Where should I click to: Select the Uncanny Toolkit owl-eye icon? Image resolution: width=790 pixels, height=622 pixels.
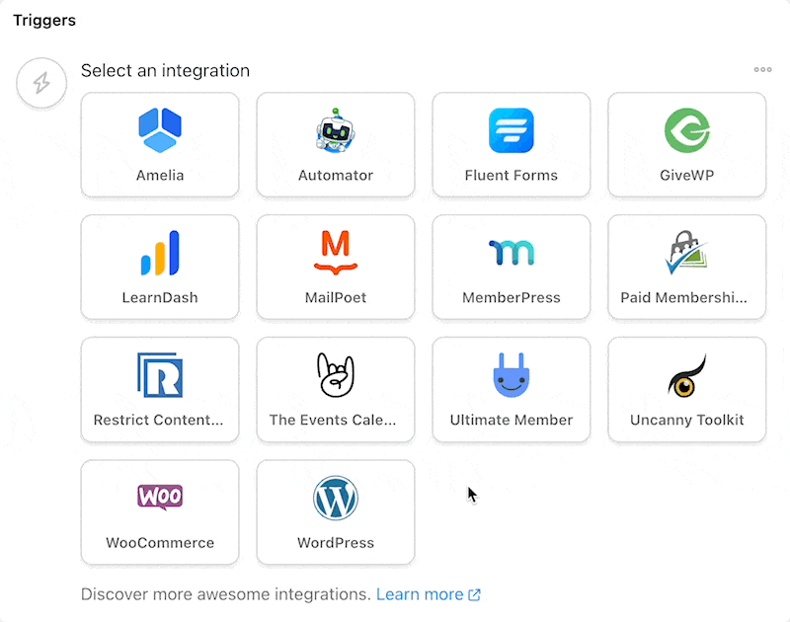(x=687, y=376)
